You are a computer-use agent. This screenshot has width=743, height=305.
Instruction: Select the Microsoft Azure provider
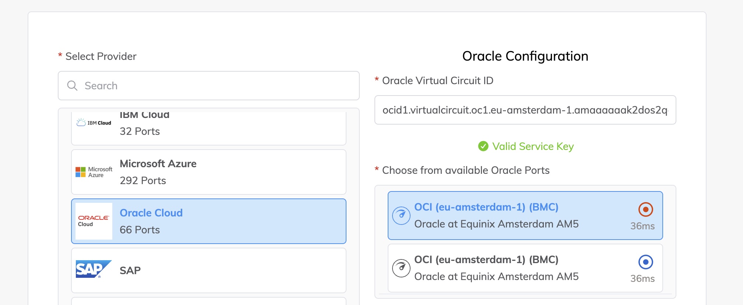click(x=208, y=172)
